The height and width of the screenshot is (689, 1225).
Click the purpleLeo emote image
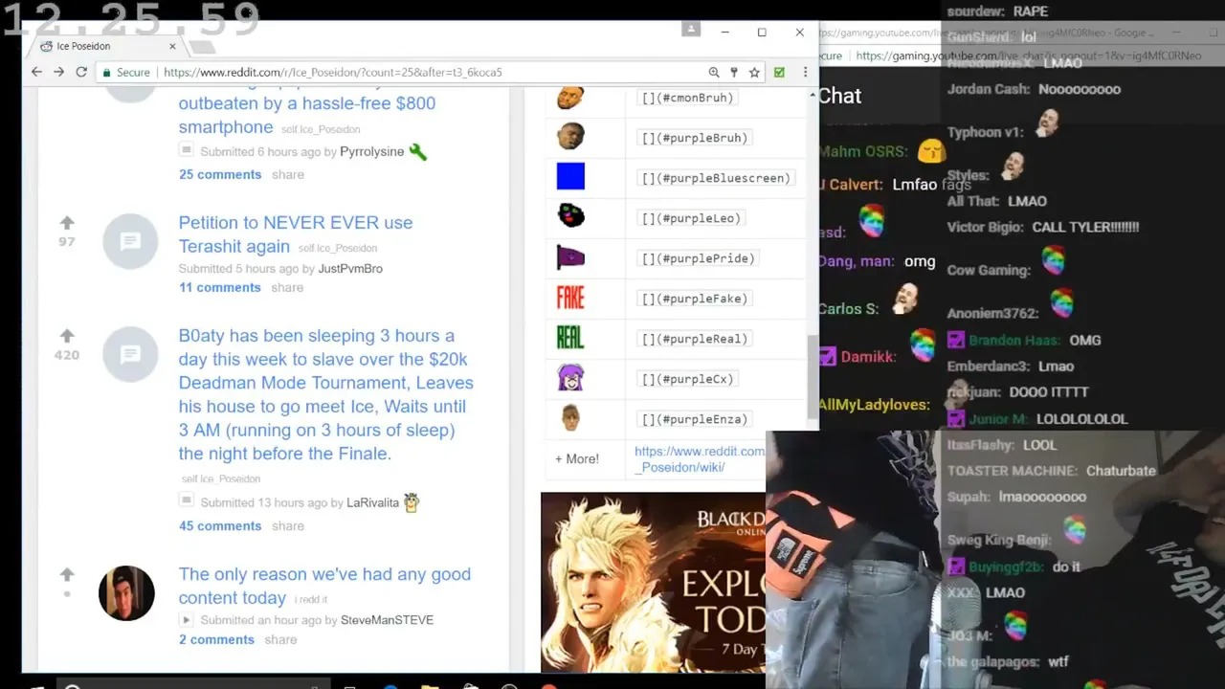click(570, 217)
